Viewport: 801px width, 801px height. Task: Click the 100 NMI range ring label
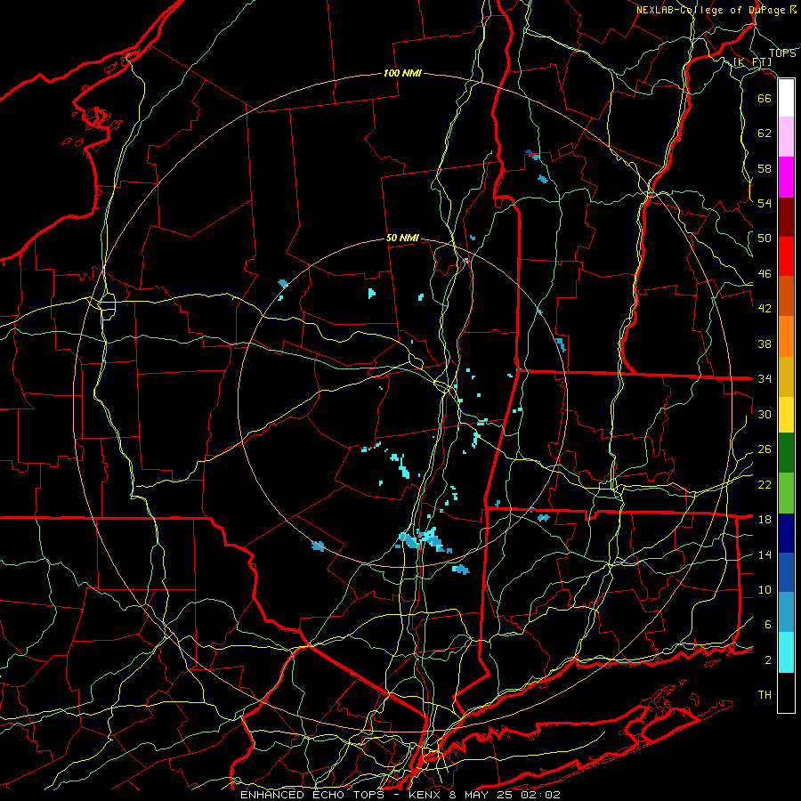click(402, 73)
